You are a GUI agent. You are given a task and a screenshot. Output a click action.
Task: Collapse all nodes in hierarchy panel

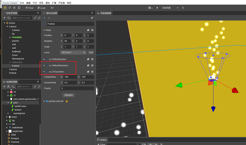pyautogui.click(x=35, y=18)
